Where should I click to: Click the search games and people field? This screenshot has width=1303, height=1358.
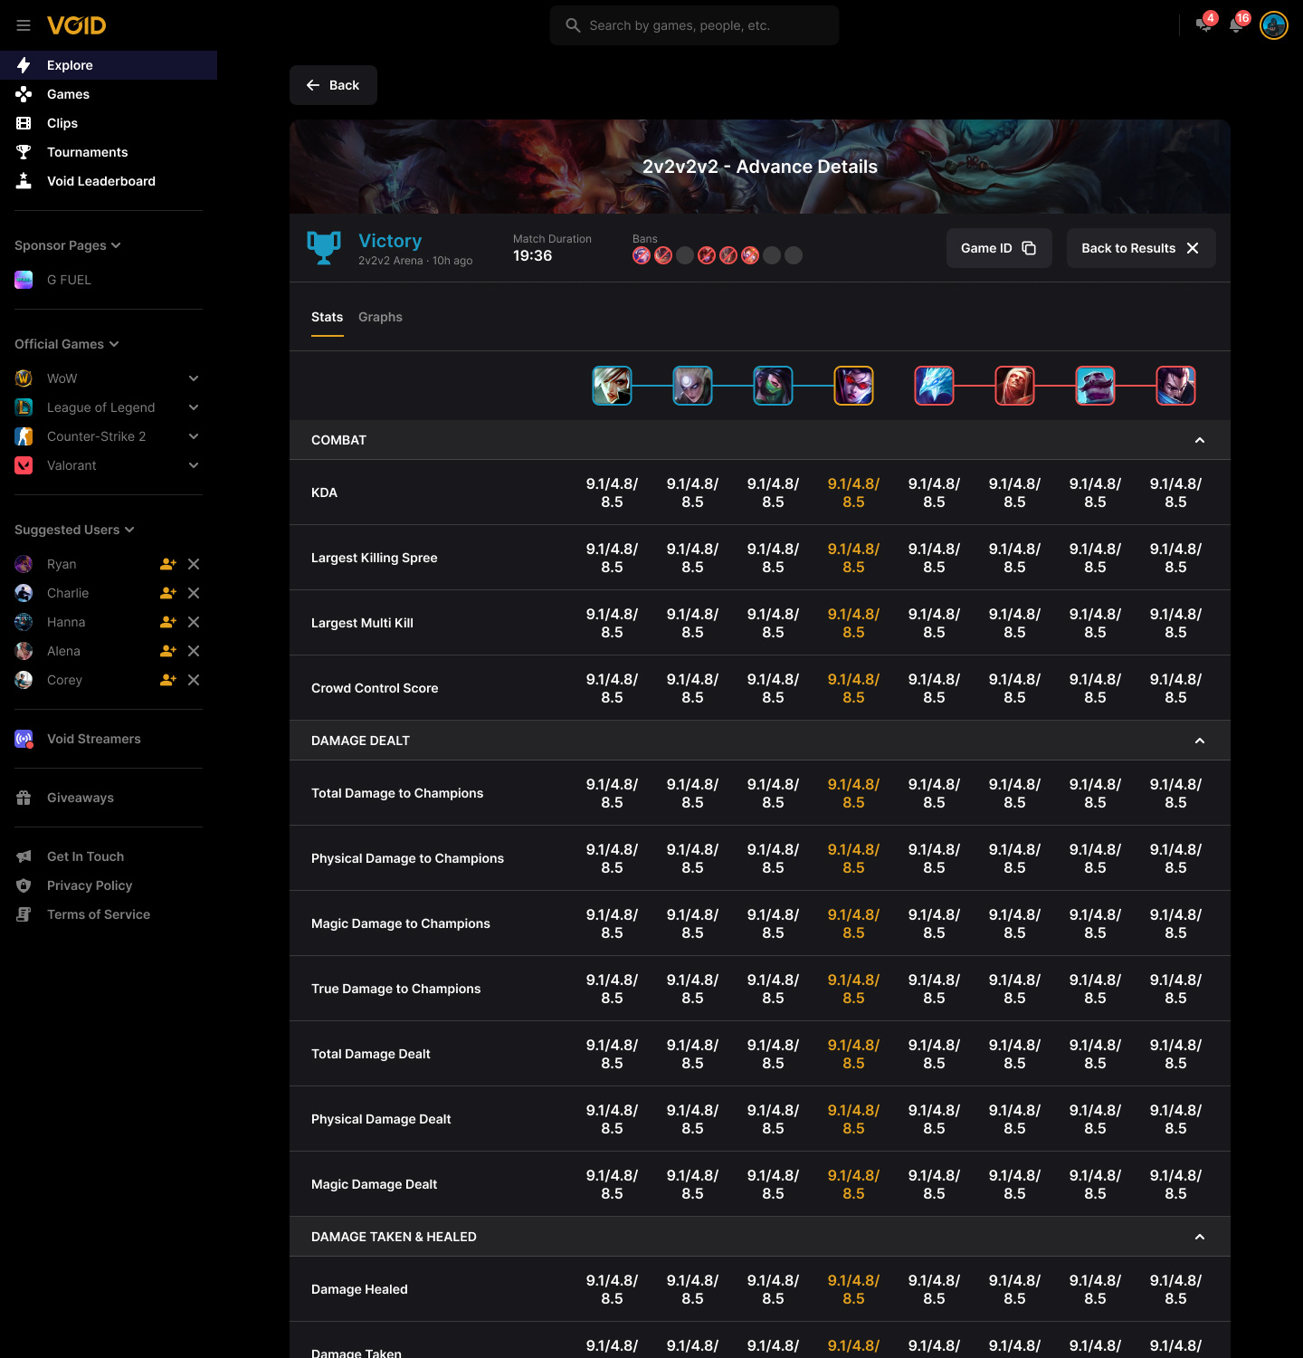point(694,25)
